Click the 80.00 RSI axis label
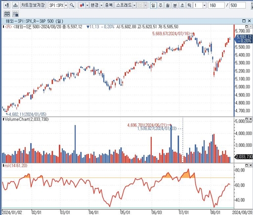253x215 pixels. [x=240, y=170]
